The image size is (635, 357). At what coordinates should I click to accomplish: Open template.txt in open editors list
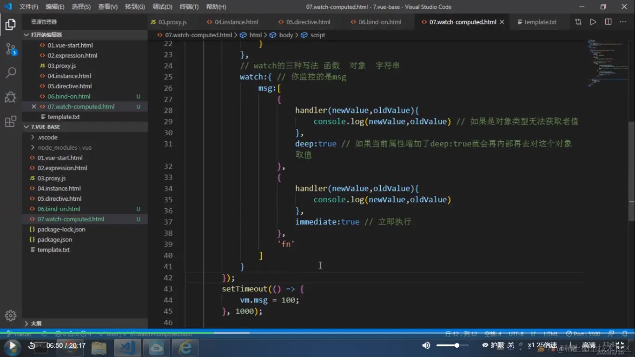click(x=85, y=117)
